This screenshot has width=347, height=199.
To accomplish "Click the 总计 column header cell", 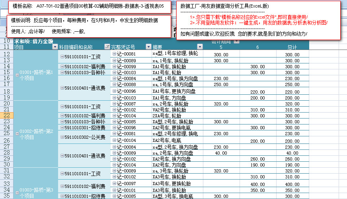I will pyautogui.click(x=292, y=47).
